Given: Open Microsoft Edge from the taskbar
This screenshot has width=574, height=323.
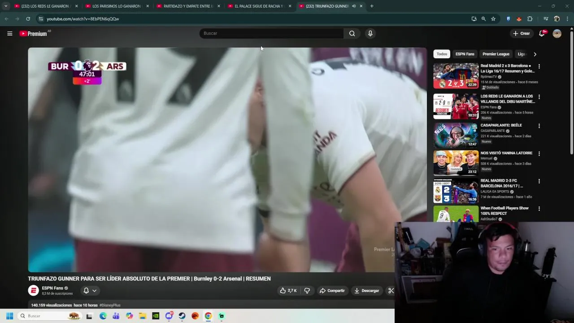Looking at the screenshot, I should (103, 316).
